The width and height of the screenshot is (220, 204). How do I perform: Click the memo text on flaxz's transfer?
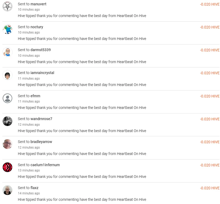(x=82, y=199)
